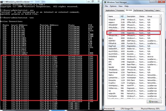Screen dimensions: 166x111
Task: Sort by the Description column header
Action: [x=132, y=16]
